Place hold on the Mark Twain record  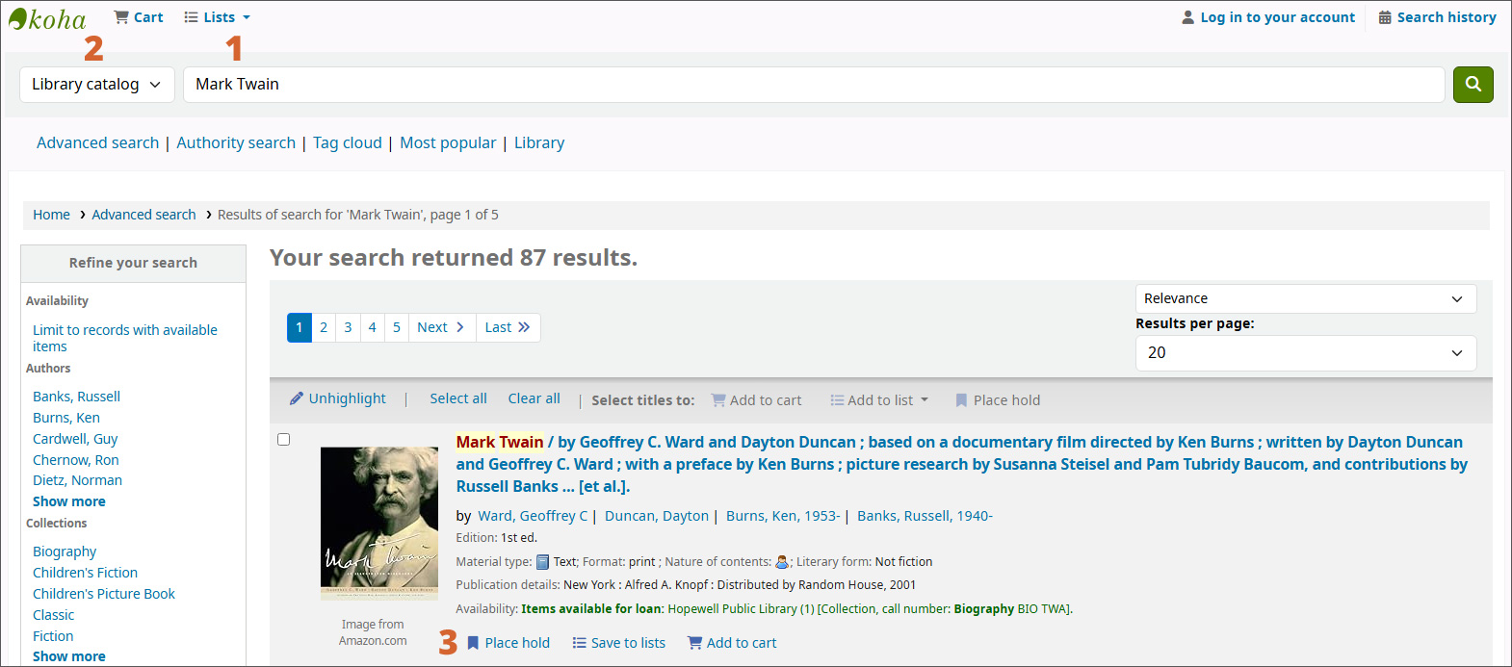coord(508,643)
